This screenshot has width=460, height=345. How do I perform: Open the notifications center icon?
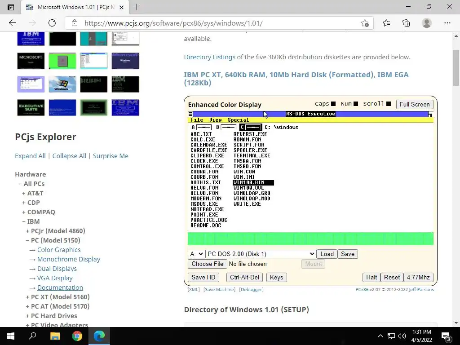coord(446,336)
